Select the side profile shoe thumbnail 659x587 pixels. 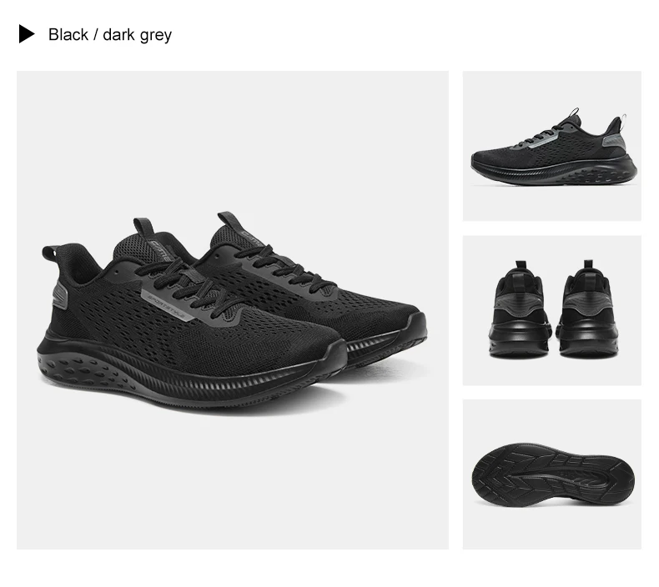click(552, 146)
